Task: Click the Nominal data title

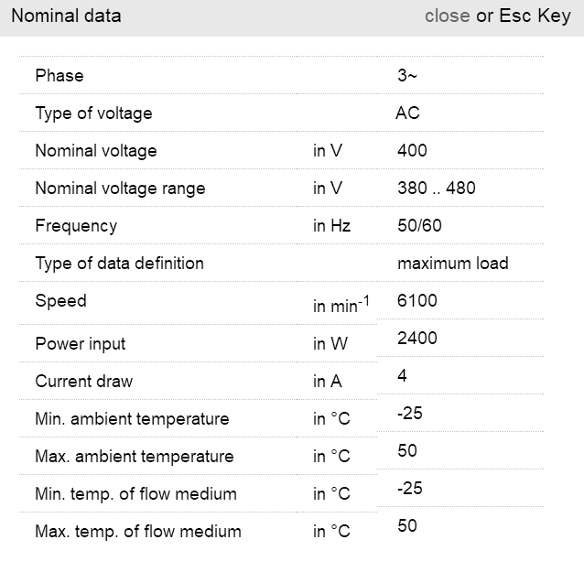Action: 66,16
